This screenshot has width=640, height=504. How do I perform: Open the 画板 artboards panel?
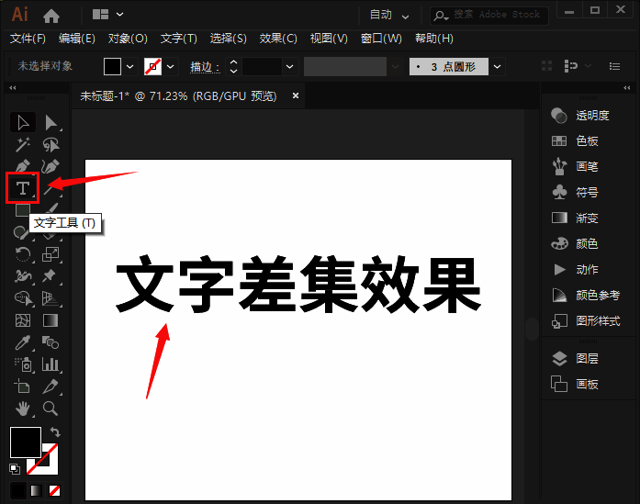[575, 385]
